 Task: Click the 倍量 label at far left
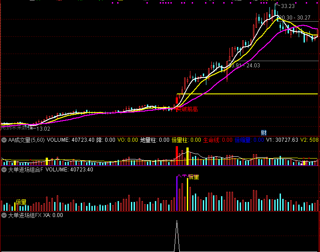(x=21, y=202)
